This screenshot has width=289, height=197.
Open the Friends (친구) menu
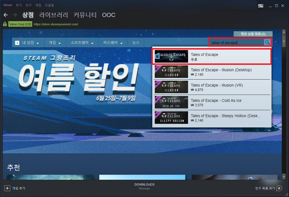click(x=29, y=5)
